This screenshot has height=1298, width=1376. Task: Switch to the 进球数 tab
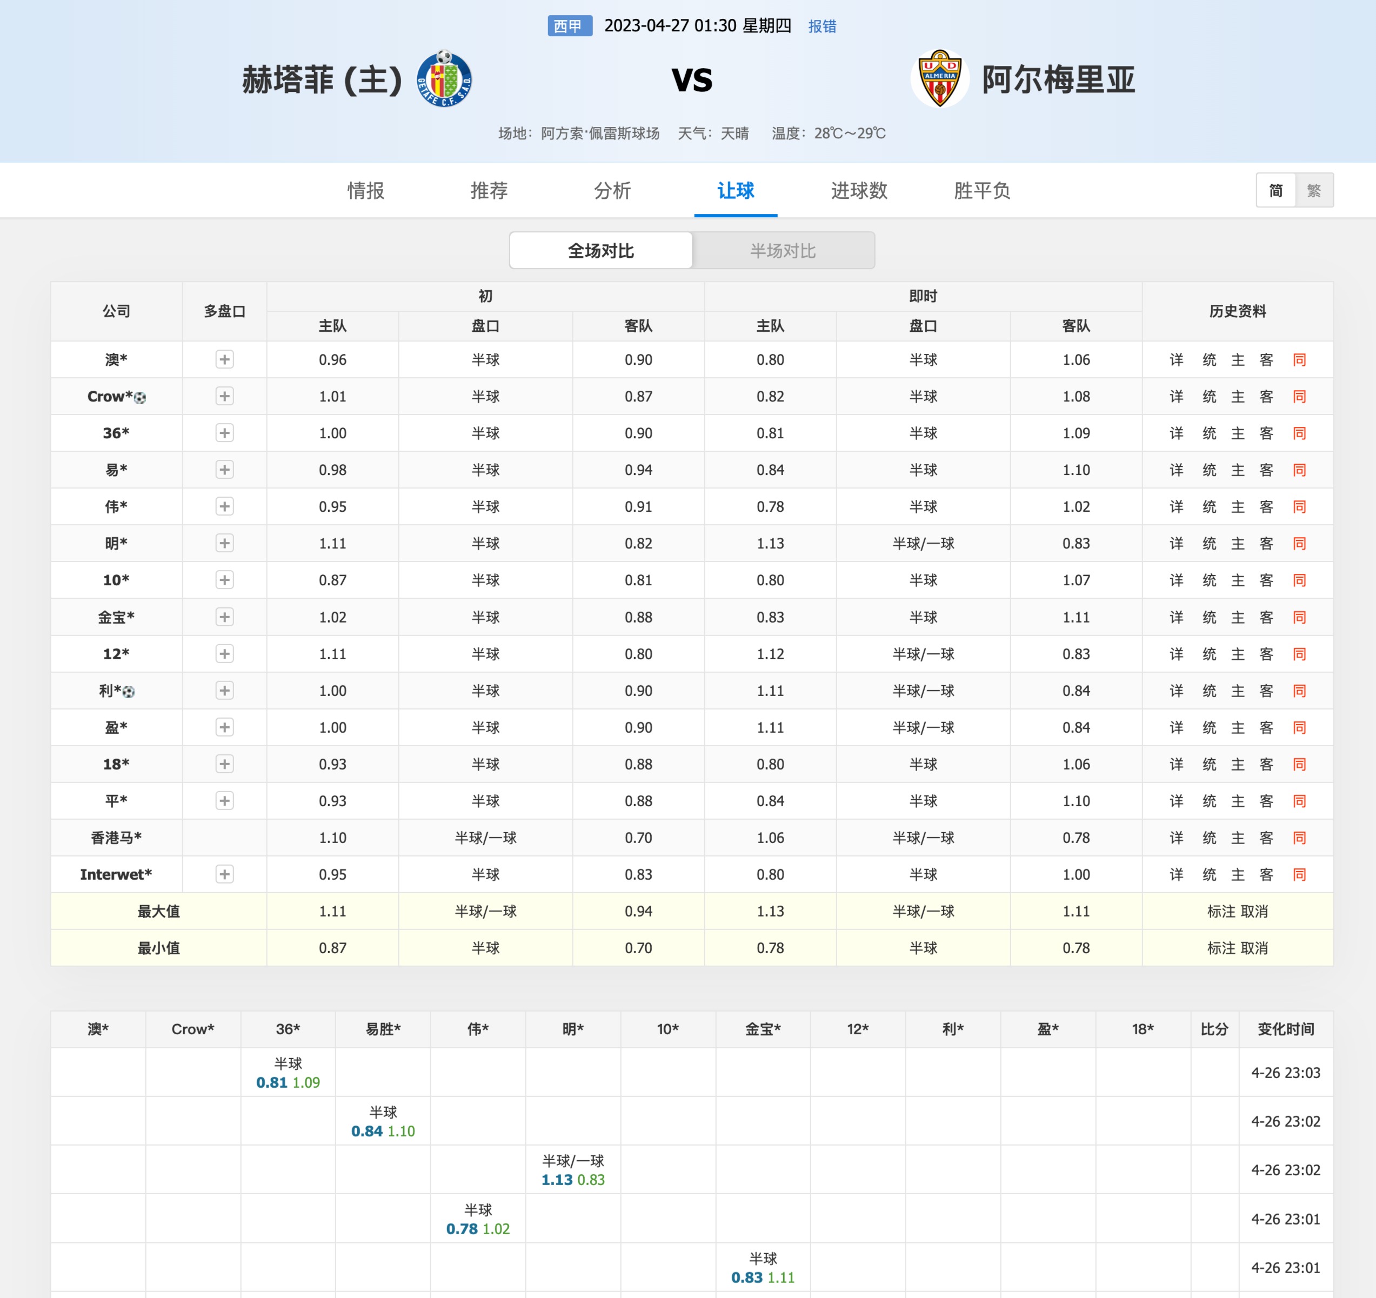[x=859, y=190]
